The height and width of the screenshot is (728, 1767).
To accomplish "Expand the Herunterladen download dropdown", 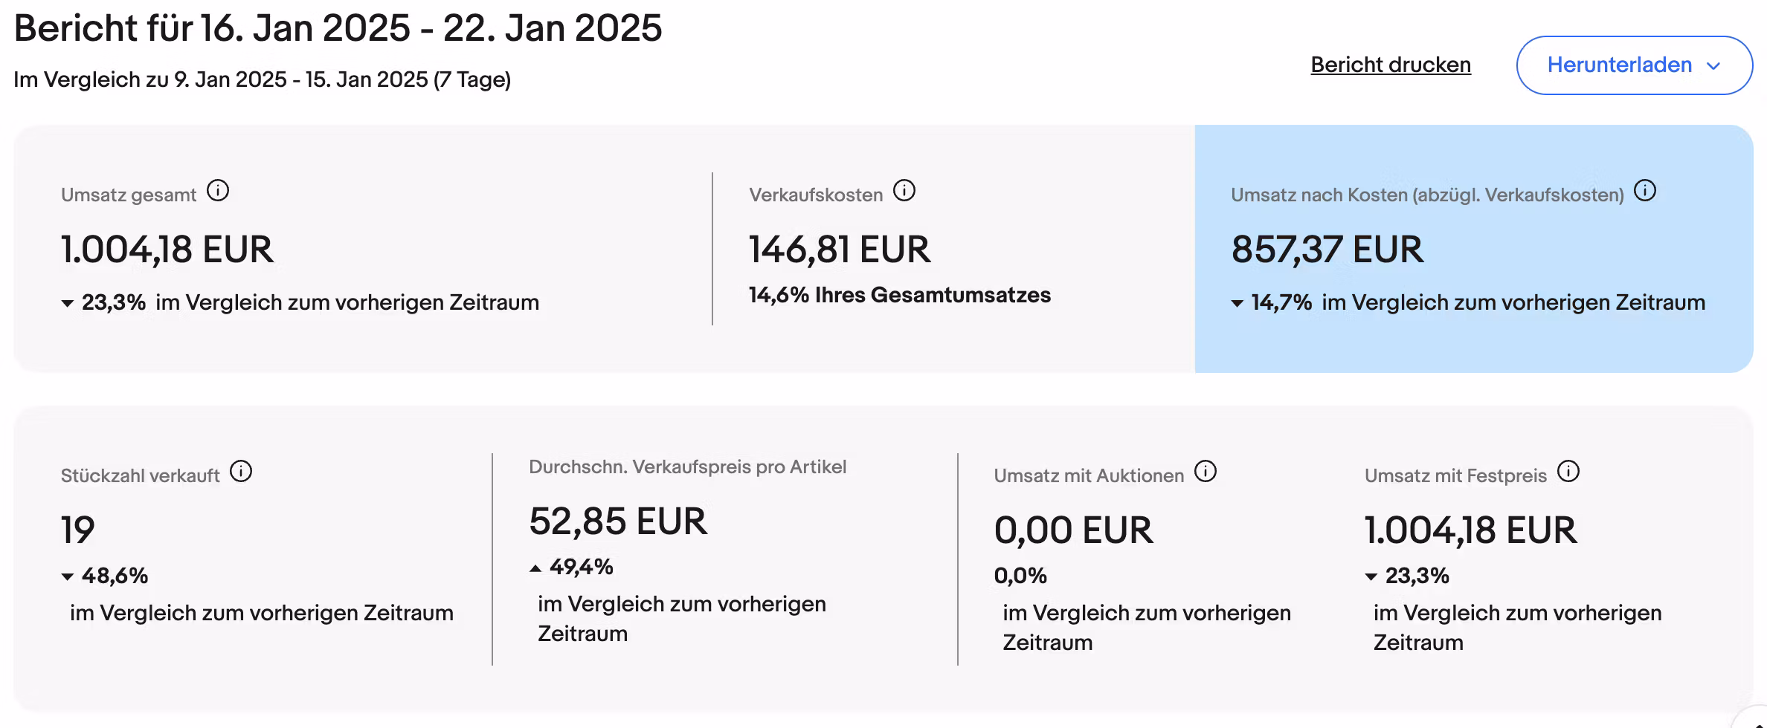I will tap(1634, 65).
